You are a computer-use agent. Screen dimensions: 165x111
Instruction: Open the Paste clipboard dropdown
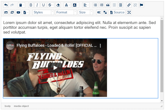21,5
